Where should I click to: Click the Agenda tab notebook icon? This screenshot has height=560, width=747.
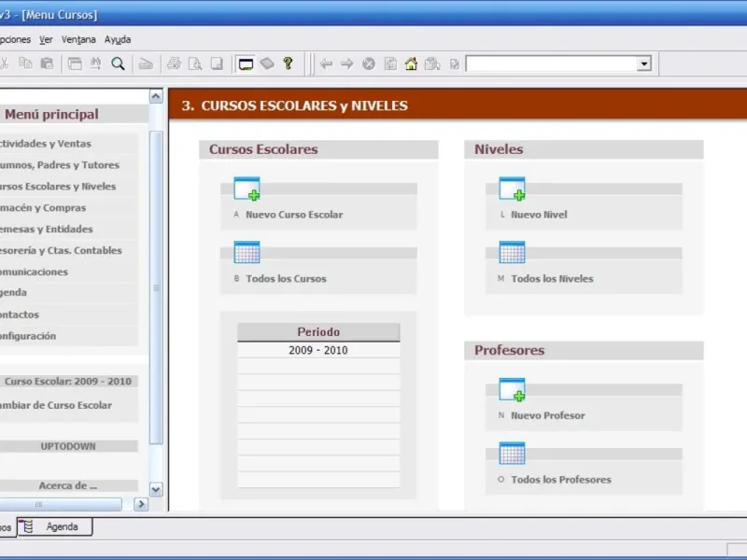(x=27, y=526)
